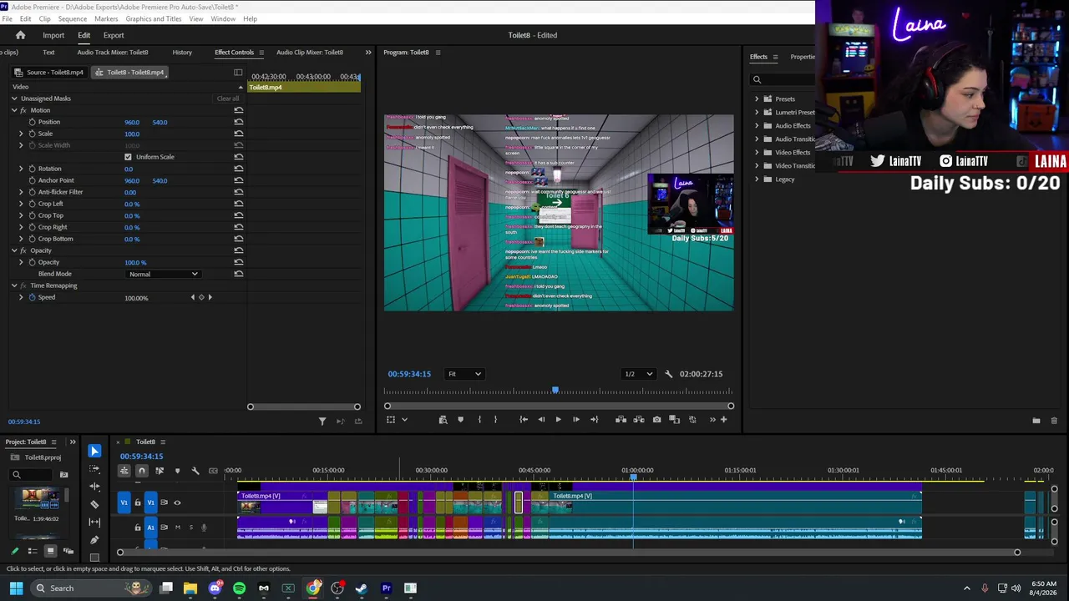Select the Slip tool
Image resolution: width=1069 pixels, height=601 pixels.
[94, 523]
